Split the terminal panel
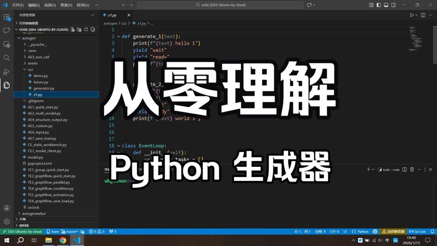Viewport: 437px width, 246px height. pyautogui.click(x=405, y=170)
